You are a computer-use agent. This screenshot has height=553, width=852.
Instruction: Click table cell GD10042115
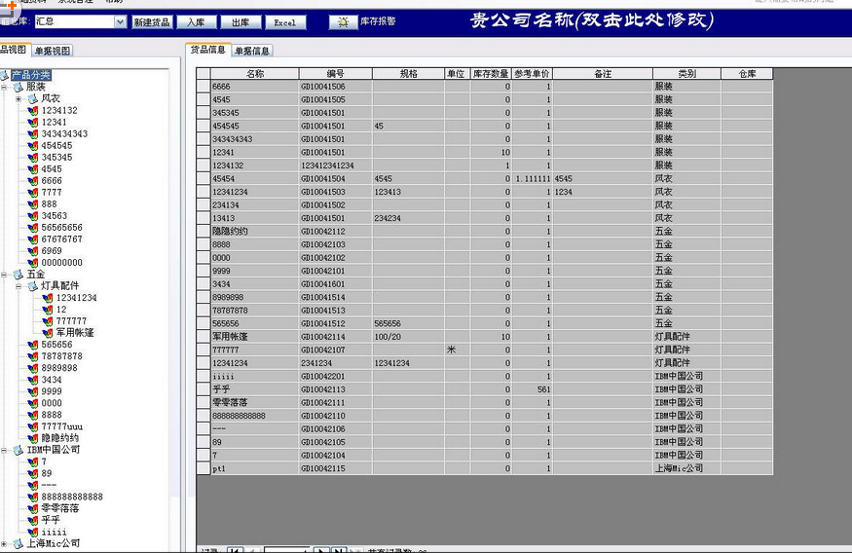pyautogui.click(x=335, y=468)
